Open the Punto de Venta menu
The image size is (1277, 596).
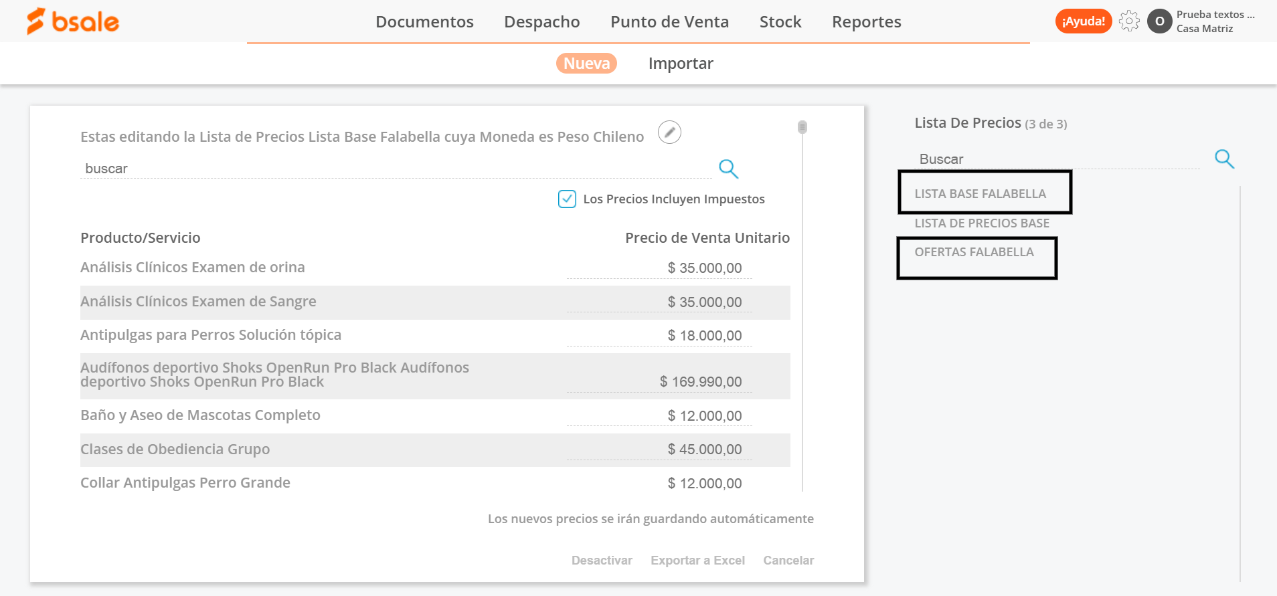click(669, 22)
